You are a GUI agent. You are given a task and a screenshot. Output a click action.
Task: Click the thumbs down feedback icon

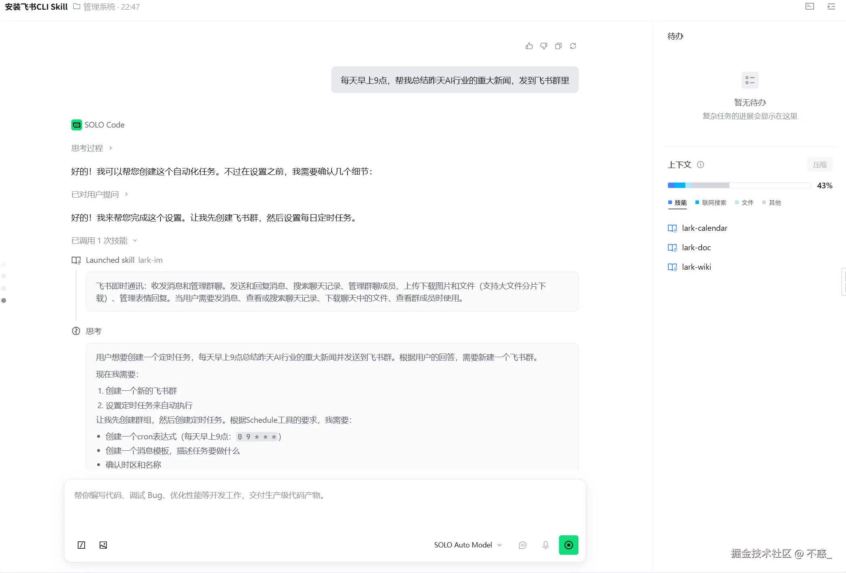tap(544, 46)
